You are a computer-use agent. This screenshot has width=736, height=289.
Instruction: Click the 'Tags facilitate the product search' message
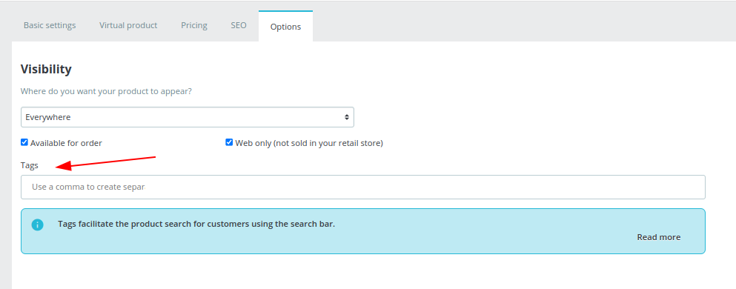(x=196, y=224)
